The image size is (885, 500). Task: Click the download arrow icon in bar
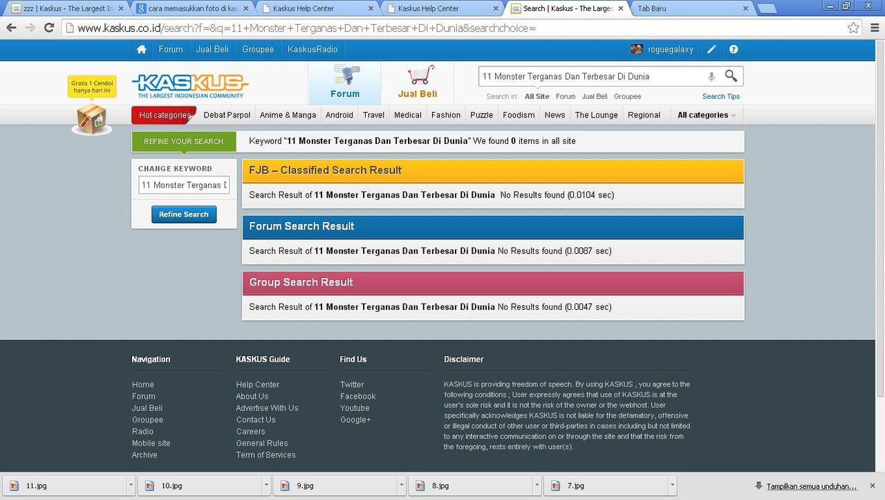click(759, 486)
